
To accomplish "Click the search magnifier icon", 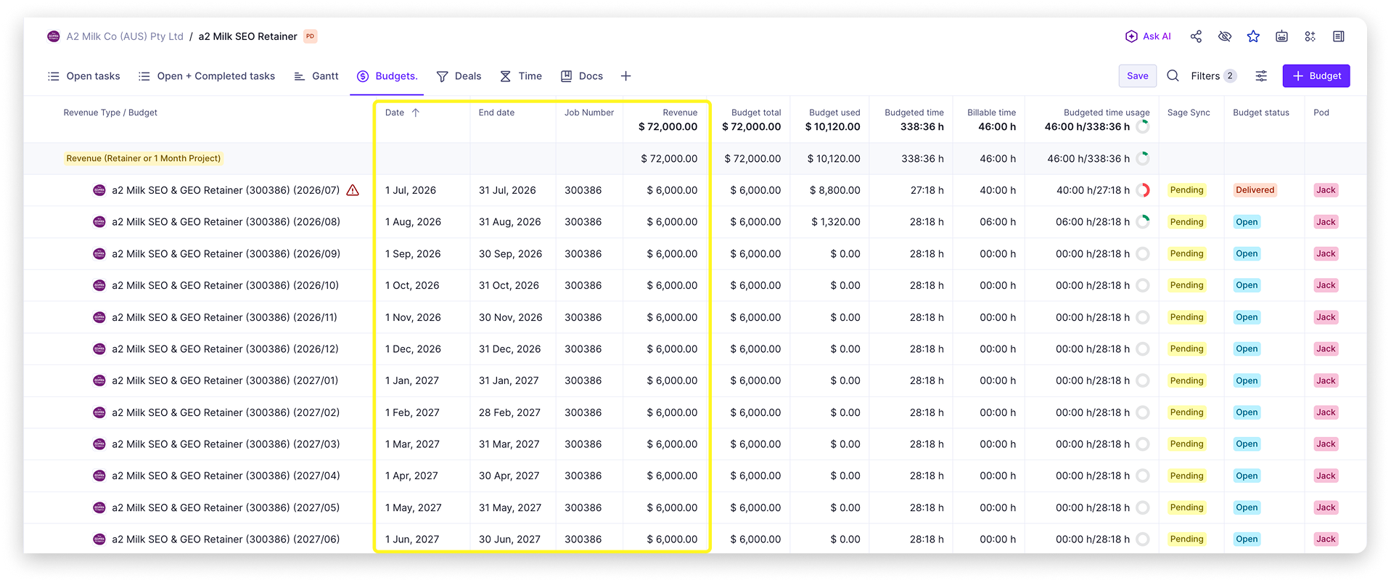I will tap(1173, 76).
